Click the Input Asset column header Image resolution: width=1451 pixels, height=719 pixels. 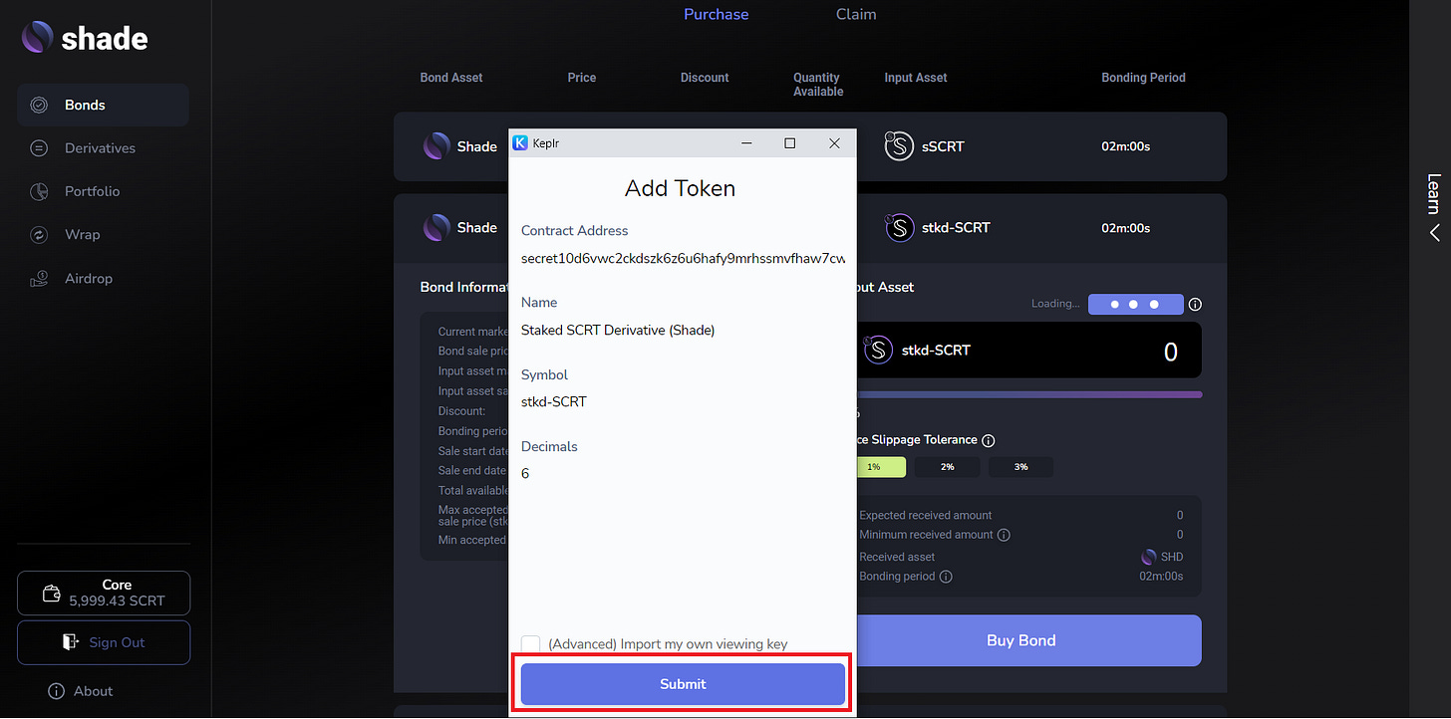(x=916, y=78)
